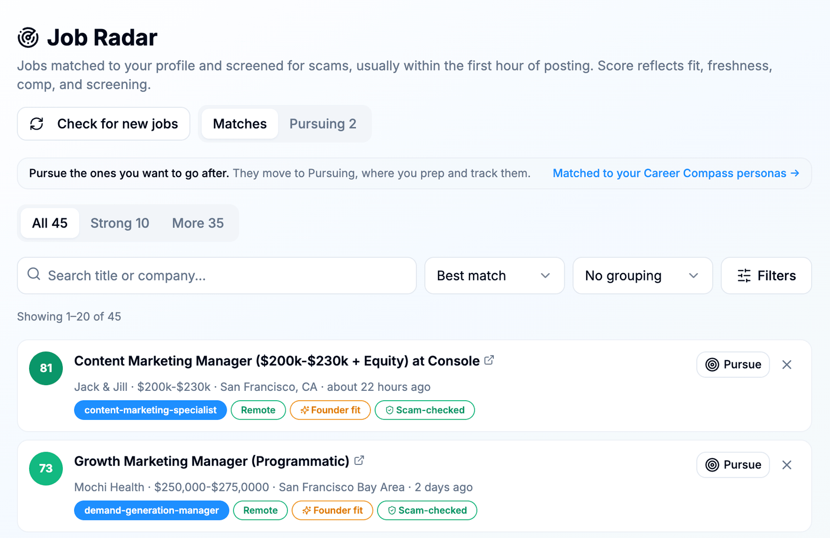Pursue the Growth Marketing Manager (Programmatic) job
The width and height of the screenshot is (830, 538).
click(x=733, y=465)
